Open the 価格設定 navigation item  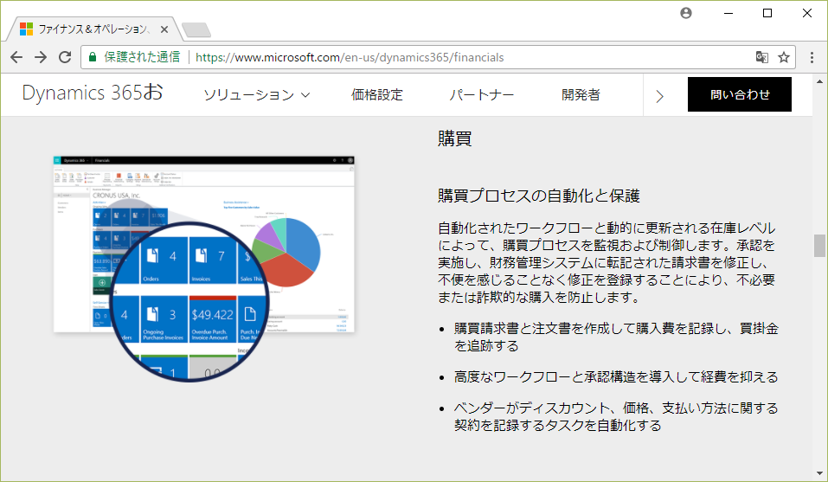pos(377,95)
